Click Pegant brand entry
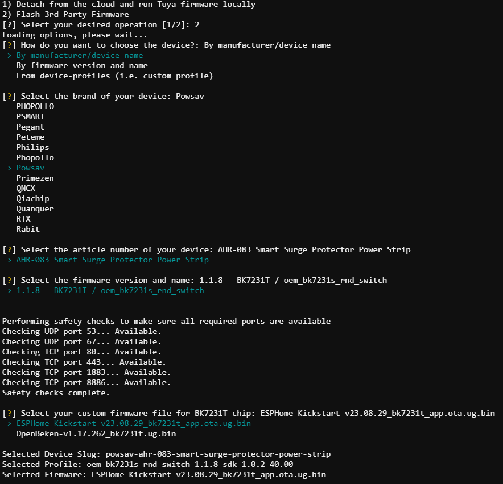This screenshot has height=484, width=503. (x=31, y=127)
